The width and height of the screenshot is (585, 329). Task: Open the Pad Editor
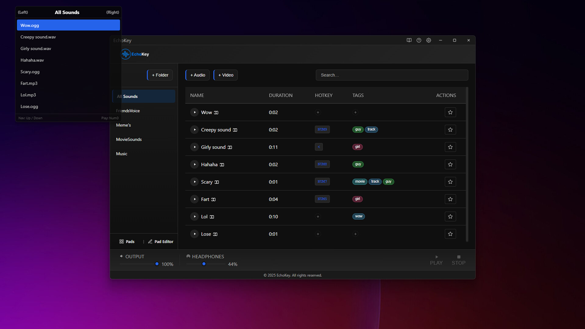click(x=161, y=242)
